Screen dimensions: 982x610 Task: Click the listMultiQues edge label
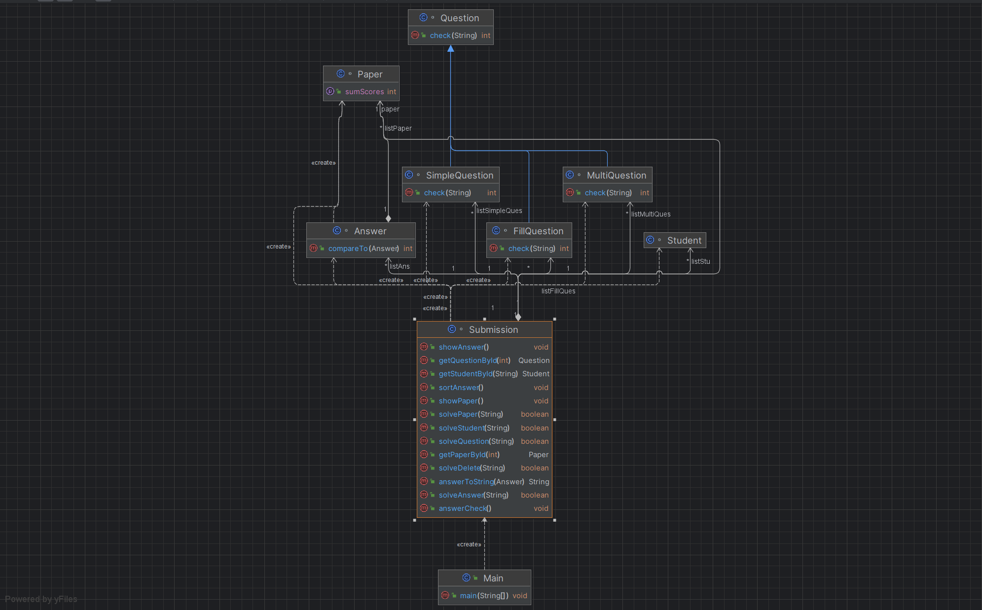(651, 214)
